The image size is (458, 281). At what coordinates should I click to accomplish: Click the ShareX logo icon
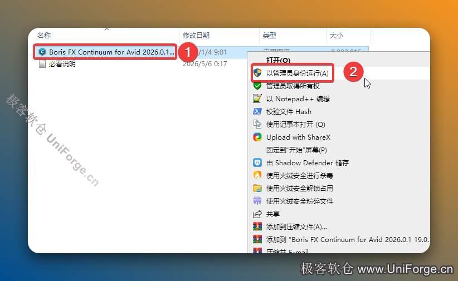click(257, 137)
